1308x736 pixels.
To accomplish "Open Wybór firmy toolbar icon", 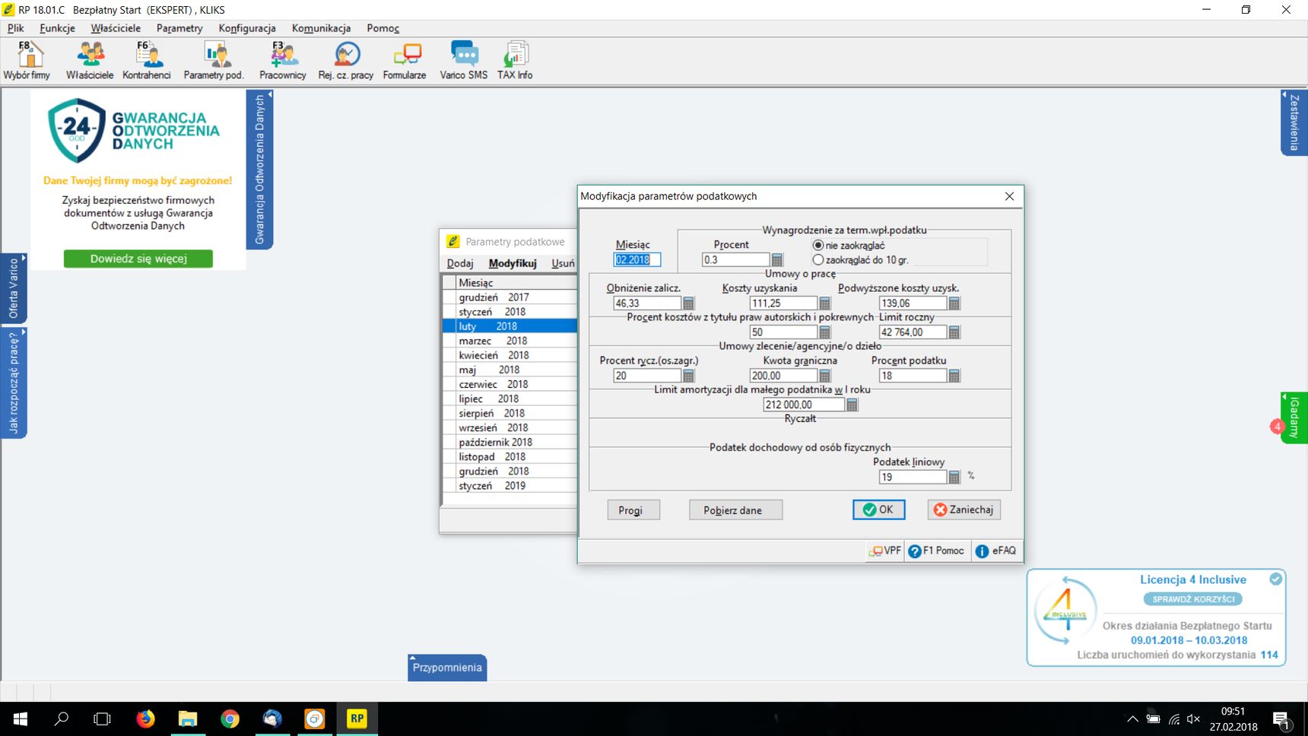I will (x=27, y=60).
